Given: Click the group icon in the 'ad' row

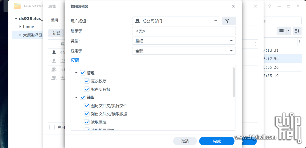Looking at the screenshot, I should click(54, 69).
